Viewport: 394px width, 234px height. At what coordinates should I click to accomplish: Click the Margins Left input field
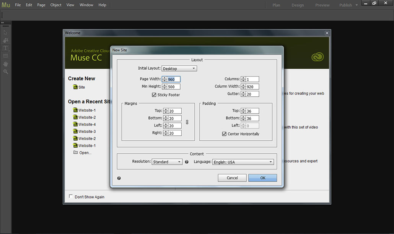(175, 126)
